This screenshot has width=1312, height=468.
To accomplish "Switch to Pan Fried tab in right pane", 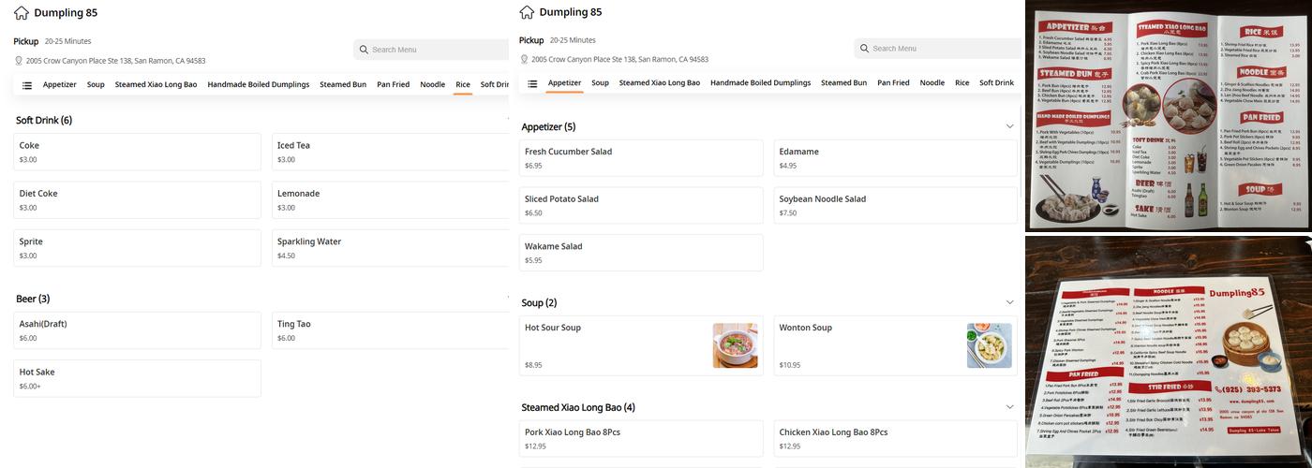I will pyautogui.click(x=893, y=82).
